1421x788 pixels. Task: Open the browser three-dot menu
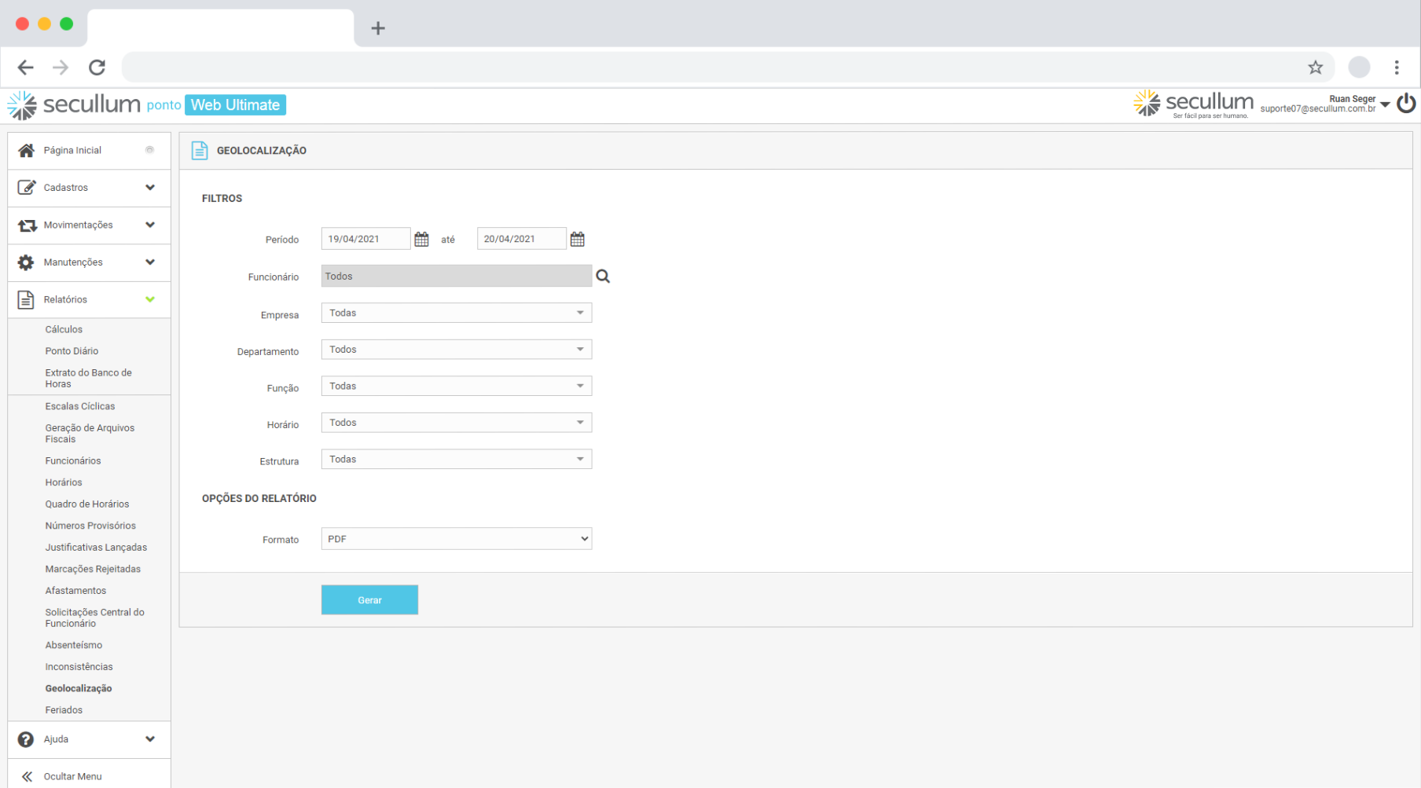point(1396,68)
